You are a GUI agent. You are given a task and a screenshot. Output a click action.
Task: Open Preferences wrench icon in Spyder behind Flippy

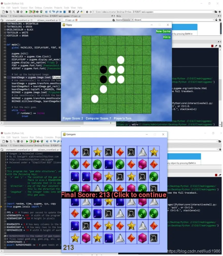point(78,12)
